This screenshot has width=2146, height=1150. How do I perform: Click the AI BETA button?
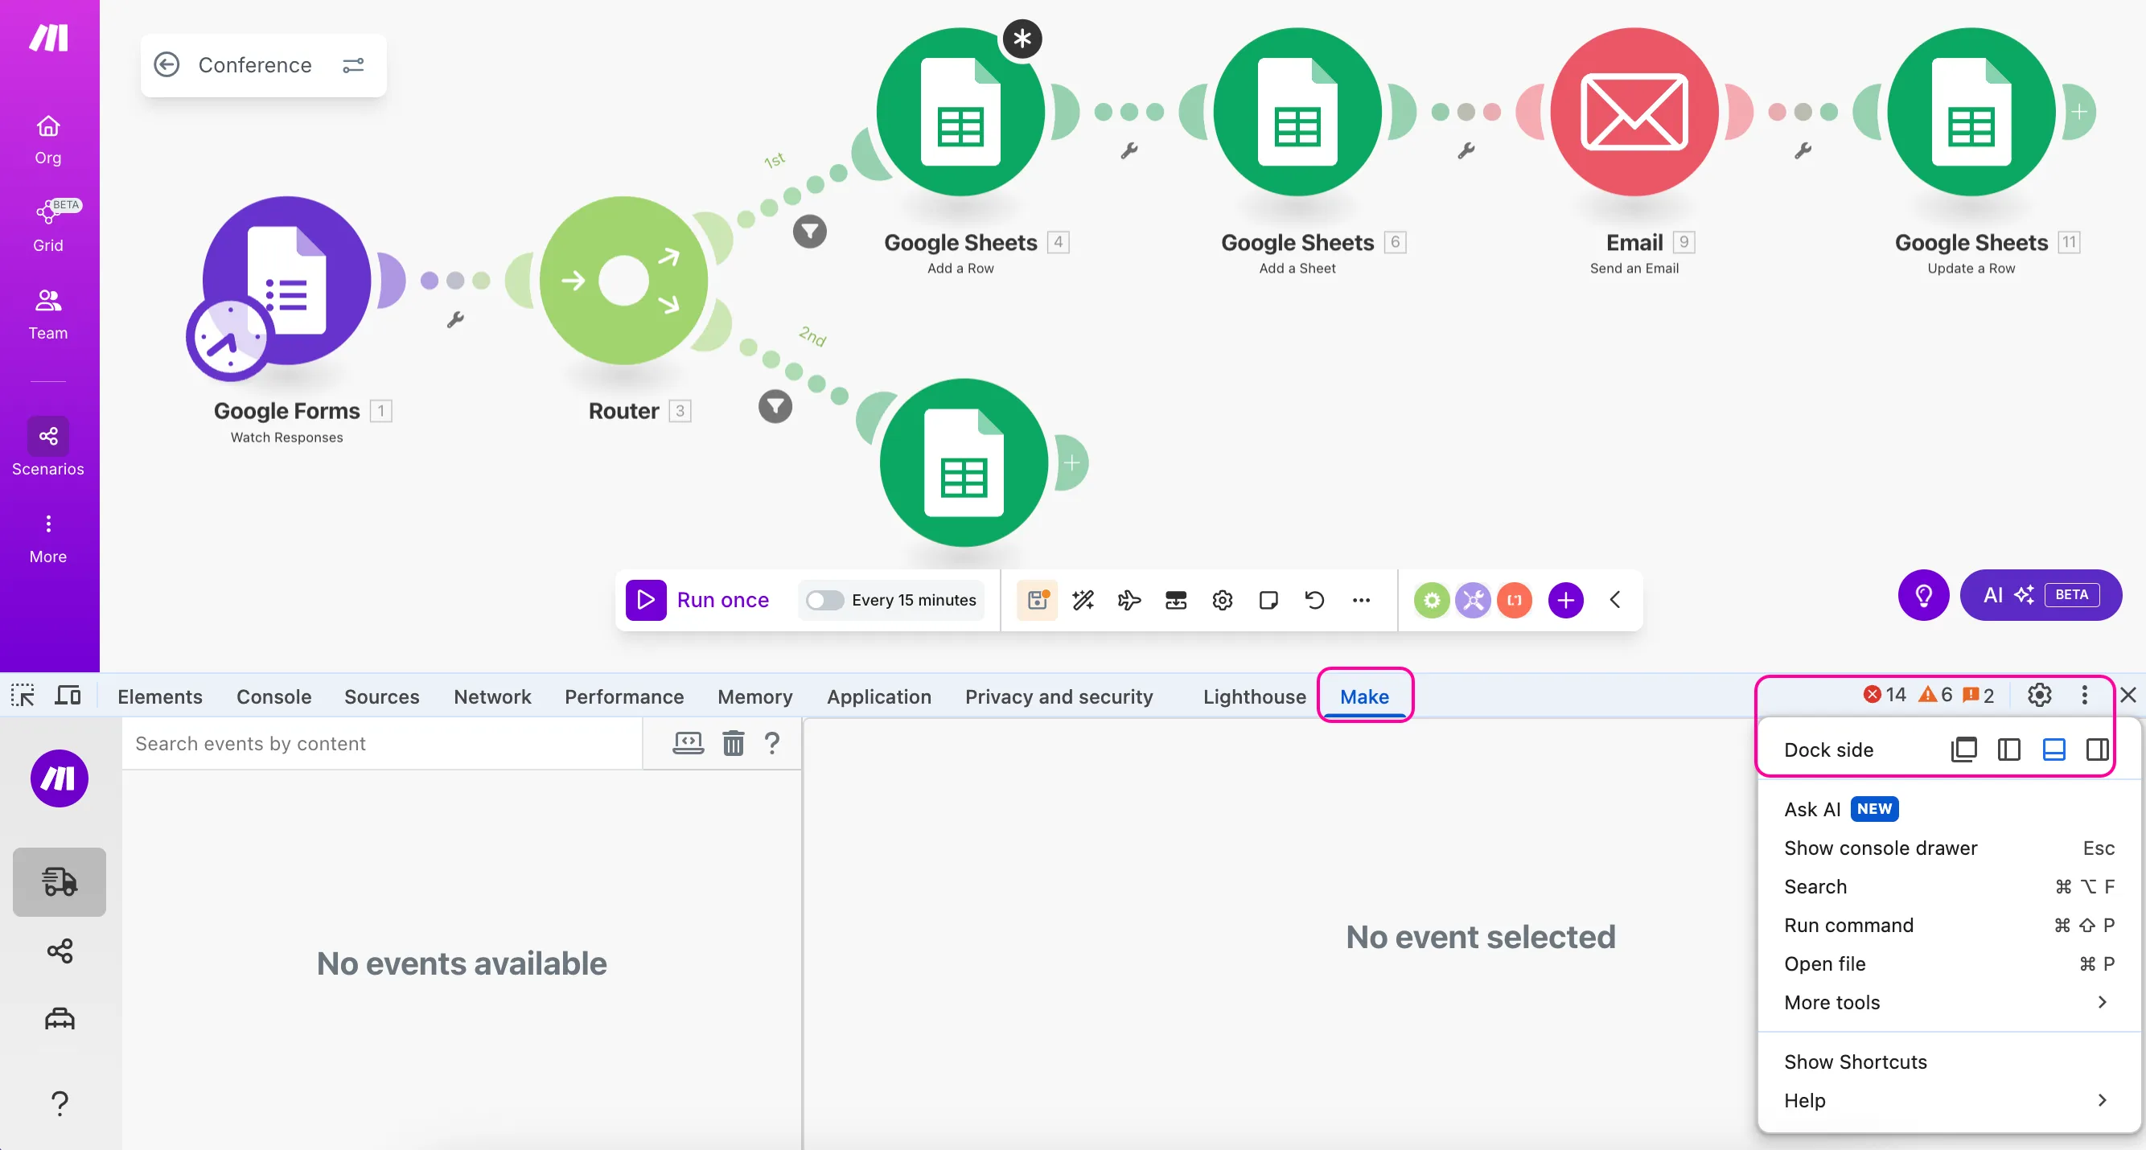click(x=2040, y=594)
